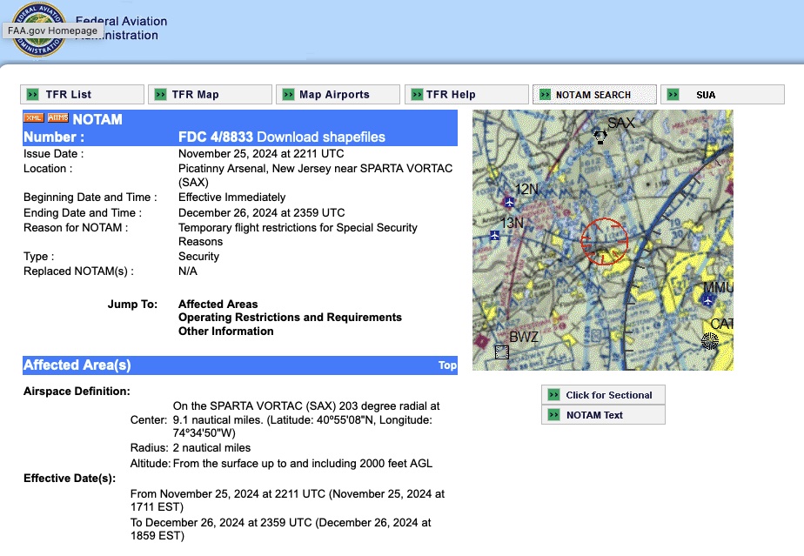Click the Download shapefiles link
The width and height of the screenshot is (804, 556).
[320, 137]
